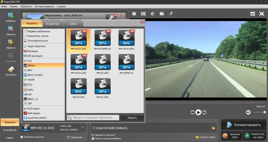Switch to Устройства tab in dialog
This screenshot has height=142, width=268.
pyautogui.click(x=52, y=24)
